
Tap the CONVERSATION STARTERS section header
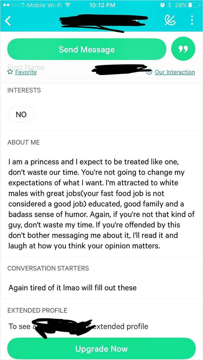coord(48,268)
